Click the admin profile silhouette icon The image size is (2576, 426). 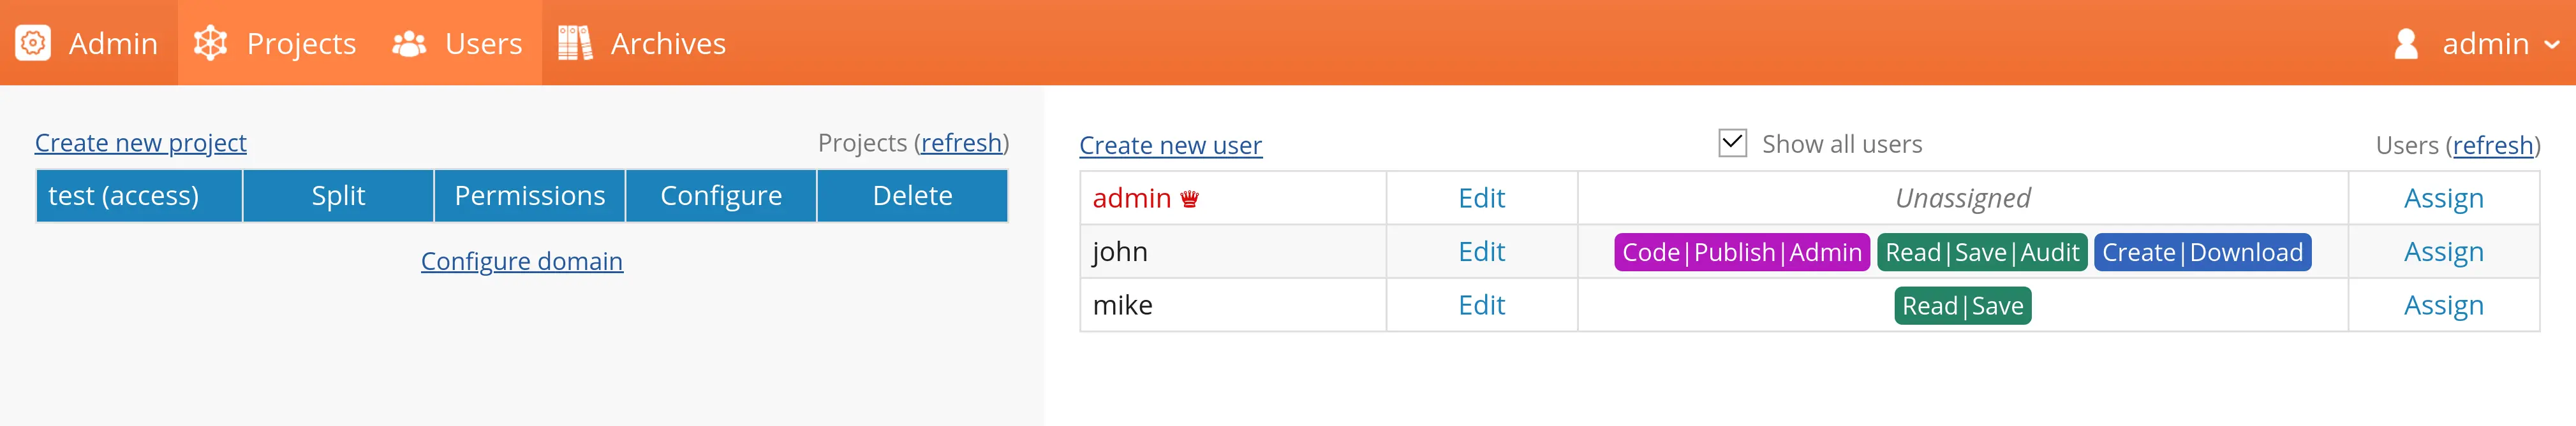pyautogui.click(x=2406, y=43)
